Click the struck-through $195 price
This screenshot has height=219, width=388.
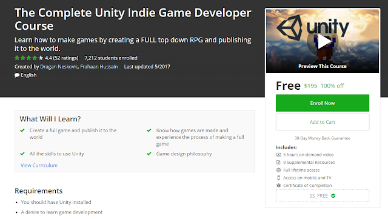pos(310,86)
